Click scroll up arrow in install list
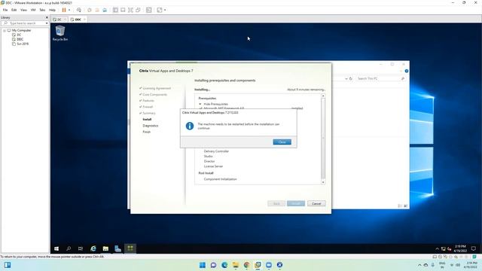The image size is (482, 271). [323, 96]
